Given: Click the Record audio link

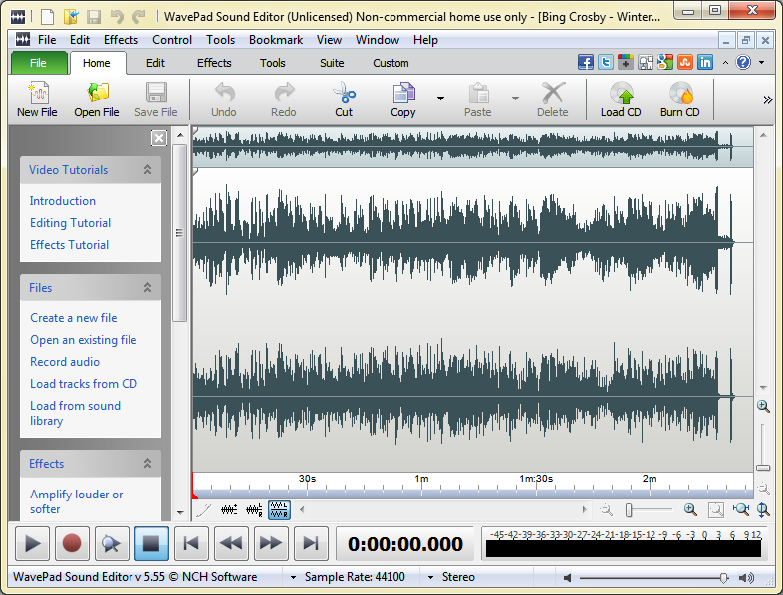Looking at the screenshot, I should pos(65,362).
